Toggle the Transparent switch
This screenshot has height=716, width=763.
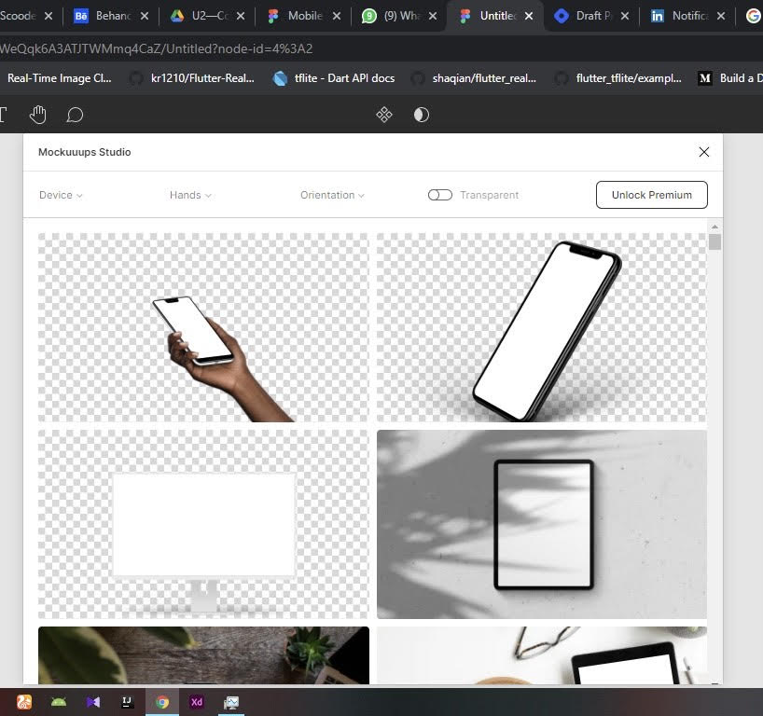[440, 195]
